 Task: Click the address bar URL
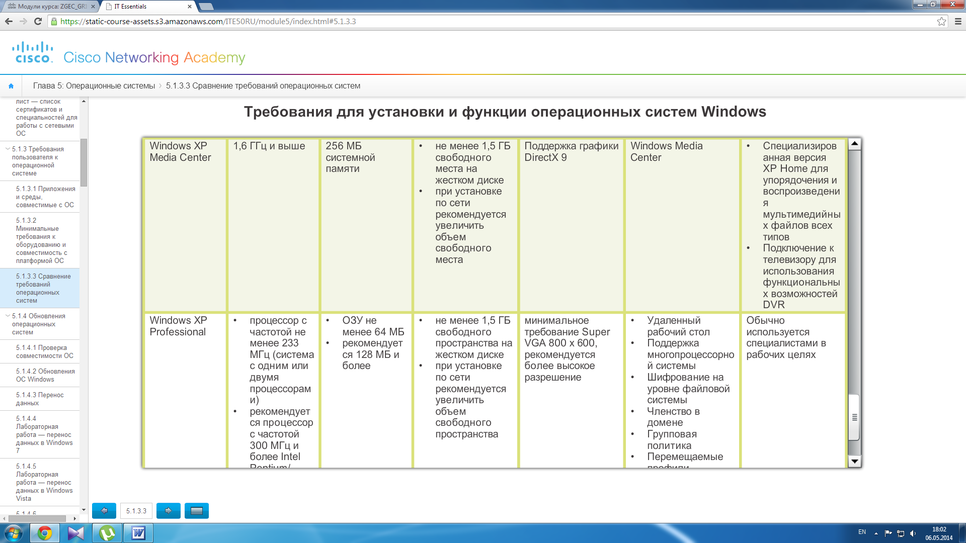(208, 22)
